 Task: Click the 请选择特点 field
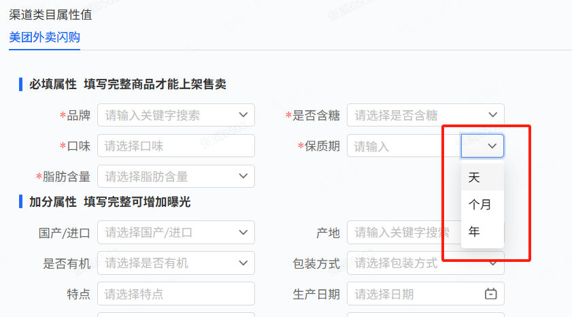(176, 294)
